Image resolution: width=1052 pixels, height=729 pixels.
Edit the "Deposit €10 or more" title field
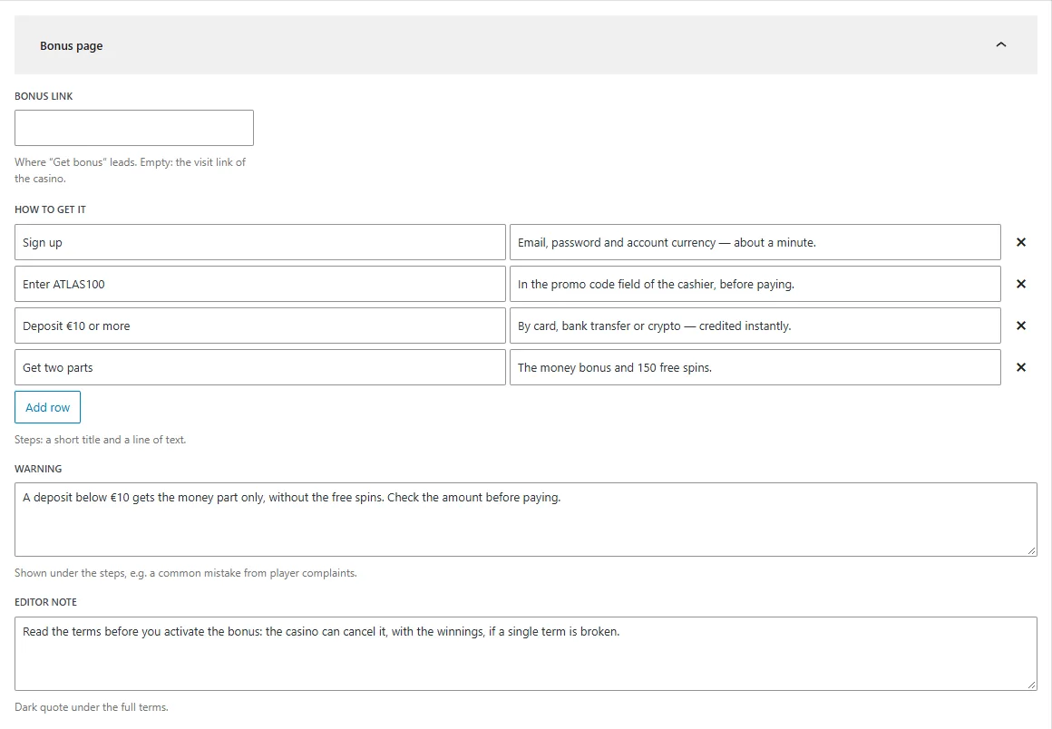[260, 326]
